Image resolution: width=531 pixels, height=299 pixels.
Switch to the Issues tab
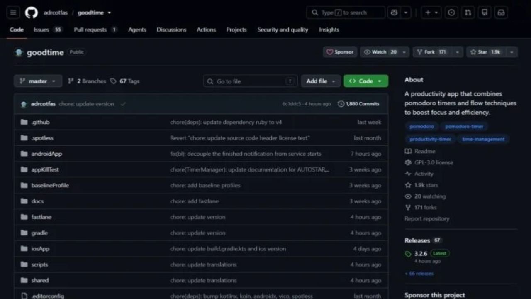[48, 29]
